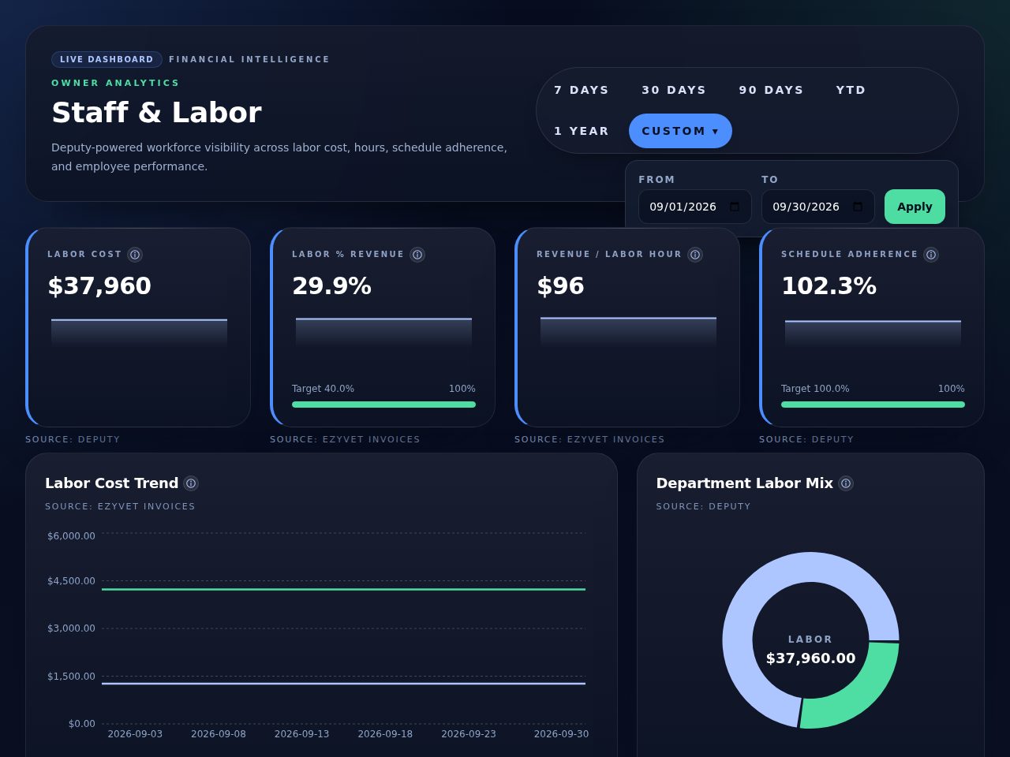This screenshot has height=757, width=1010.
Task: Select the 7 Days range
Action: click(582, 90)
